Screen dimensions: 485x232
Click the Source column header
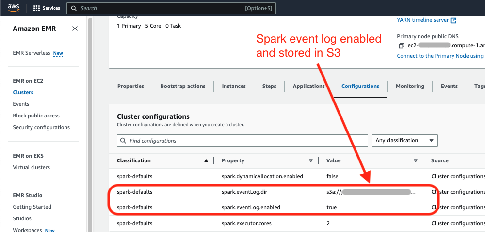[x=439, y=160]
